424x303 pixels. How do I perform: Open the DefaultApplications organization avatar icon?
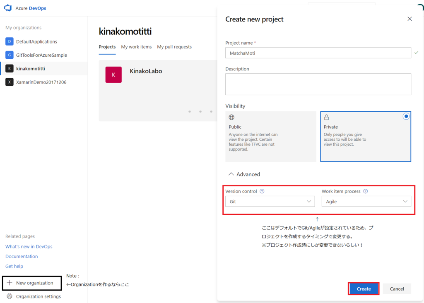tap(10, 41)
